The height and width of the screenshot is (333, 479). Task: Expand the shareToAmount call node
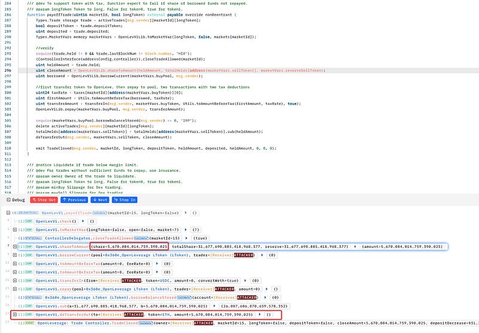coord(14,246)
